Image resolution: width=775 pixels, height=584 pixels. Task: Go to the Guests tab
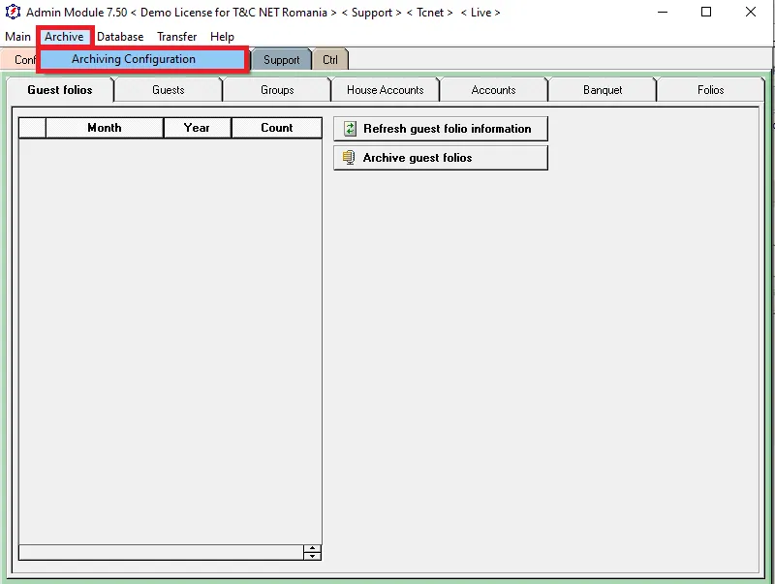click(x=168, y=90)
